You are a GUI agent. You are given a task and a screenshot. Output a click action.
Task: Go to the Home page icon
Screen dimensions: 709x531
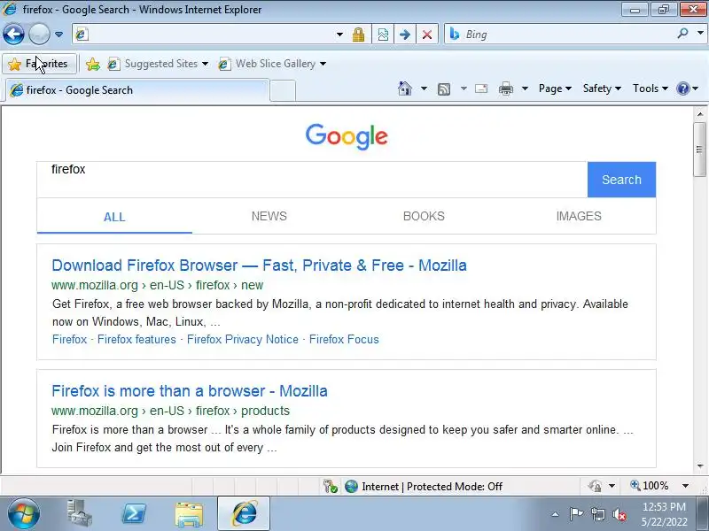point(405,88)
